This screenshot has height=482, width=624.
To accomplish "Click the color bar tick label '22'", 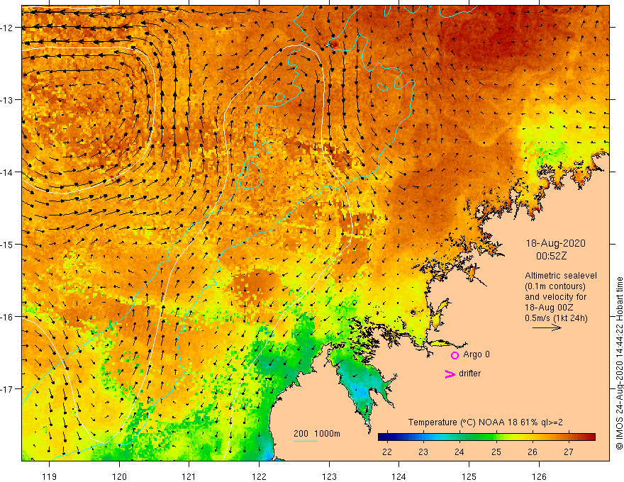I will [387, 452].
